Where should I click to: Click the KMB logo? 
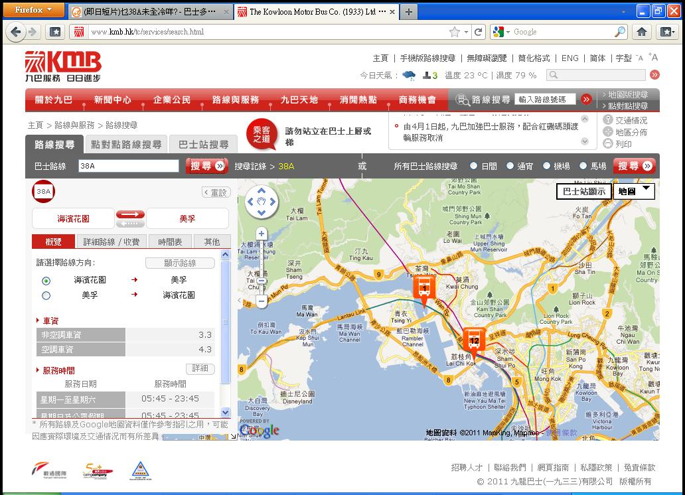pyautogui.click(x=63, y=66)
